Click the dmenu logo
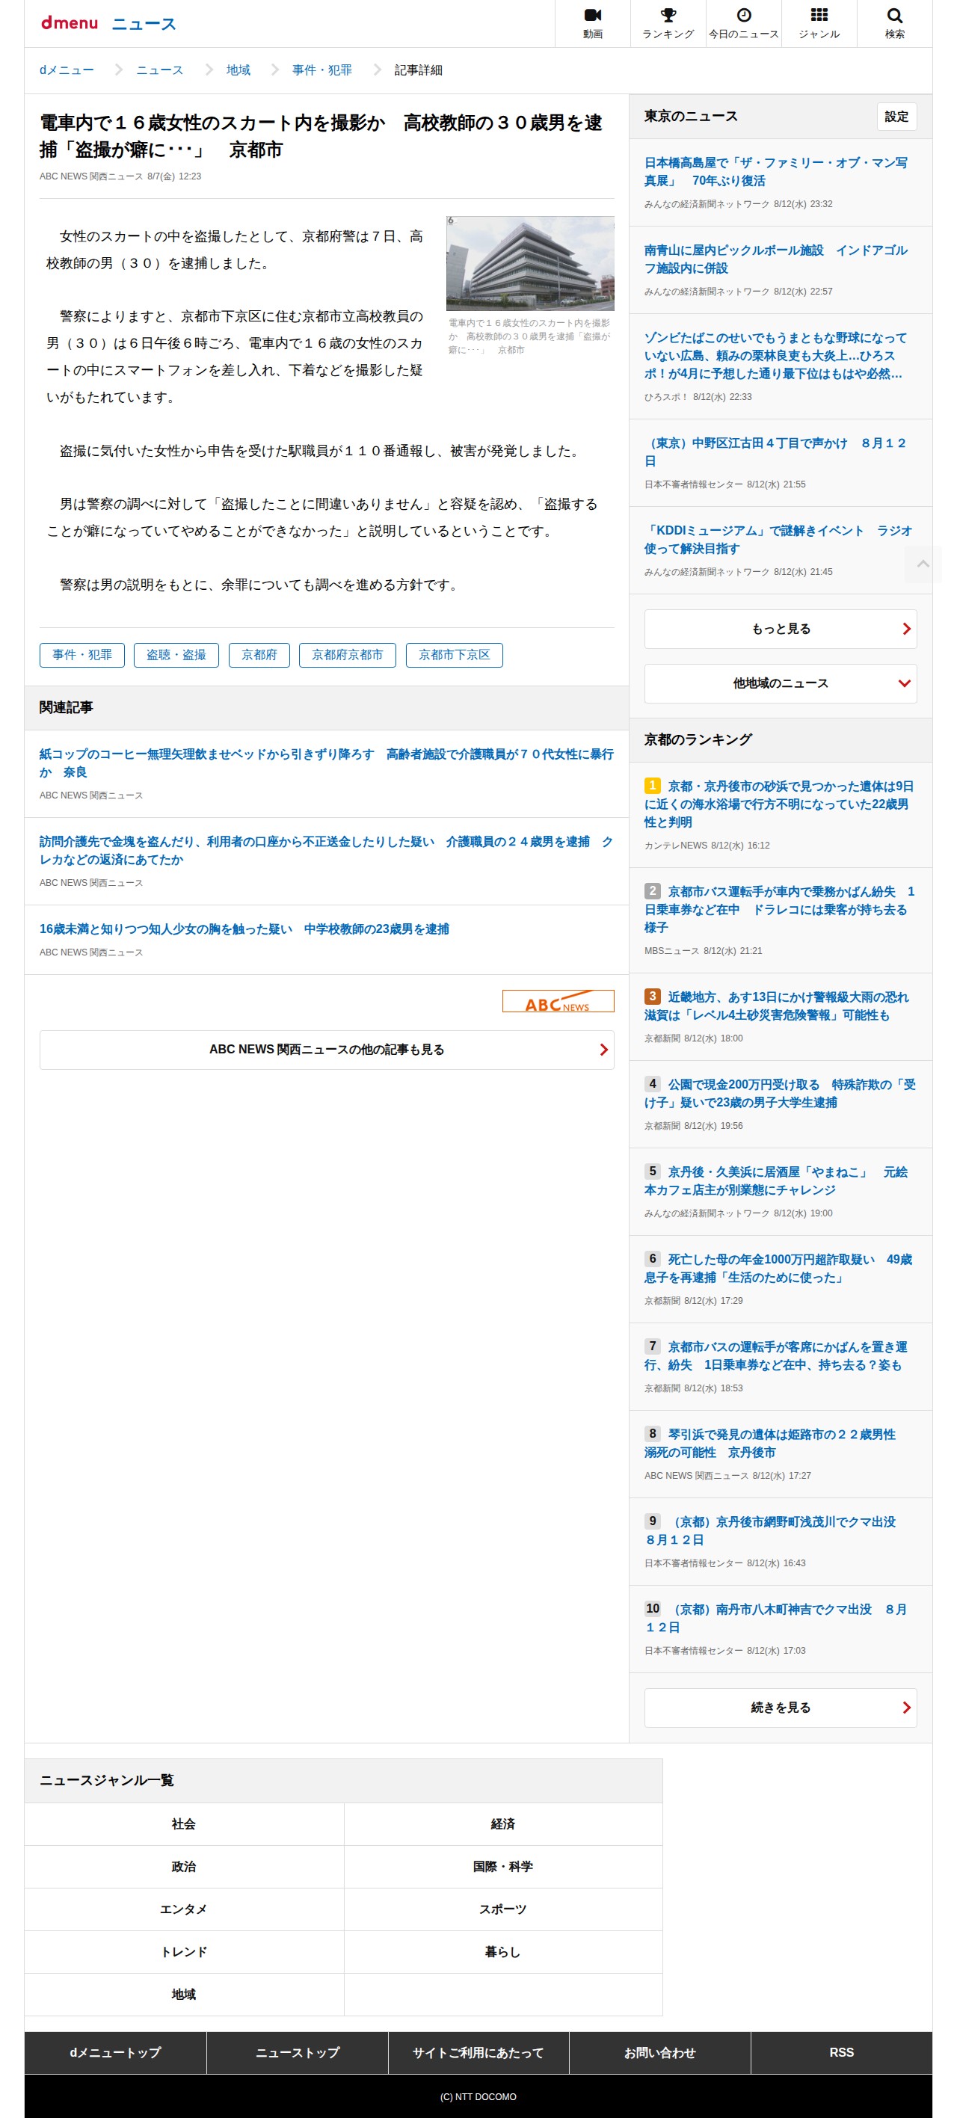Image resolution: width=957 pixels, height=2118 pixels. (x=69, y=23)
